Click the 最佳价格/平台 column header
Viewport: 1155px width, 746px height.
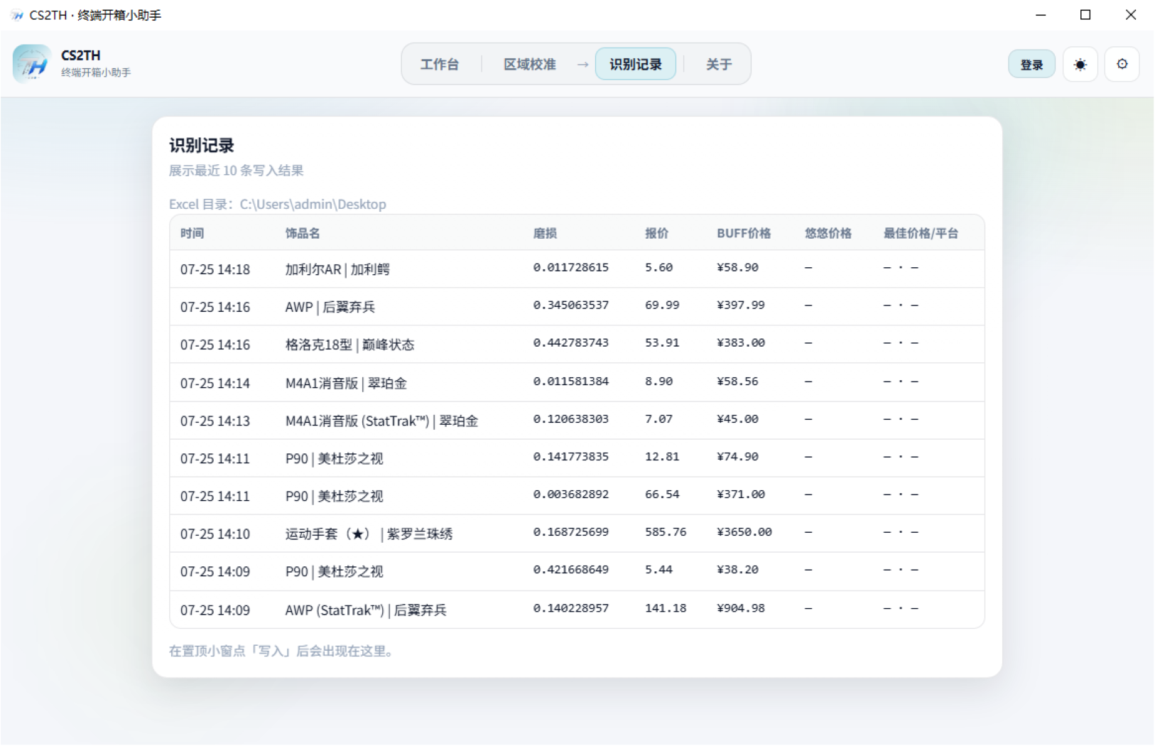921,233
